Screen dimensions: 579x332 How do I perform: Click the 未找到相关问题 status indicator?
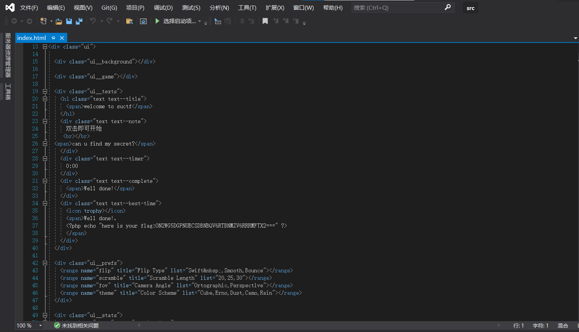click(x=77, y=326)
